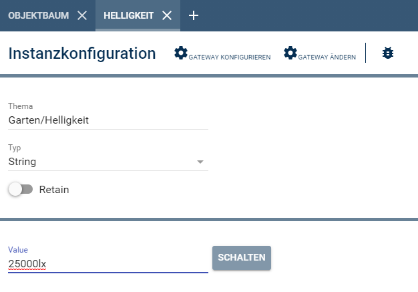Select the HELLIGKEIT tab
Image resolution: width=418 pixels, height=292 pixels.
128,15
